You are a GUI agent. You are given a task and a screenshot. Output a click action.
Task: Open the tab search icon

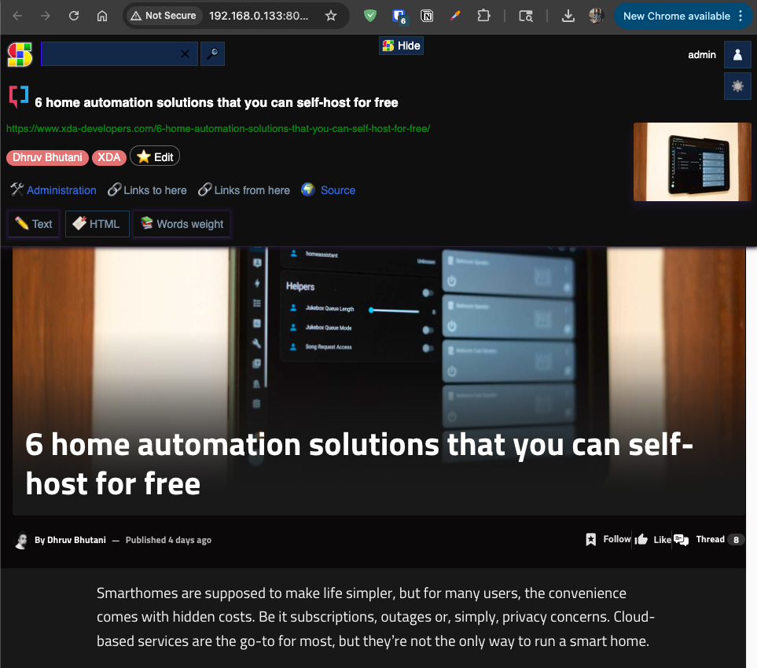click(526, 16)
